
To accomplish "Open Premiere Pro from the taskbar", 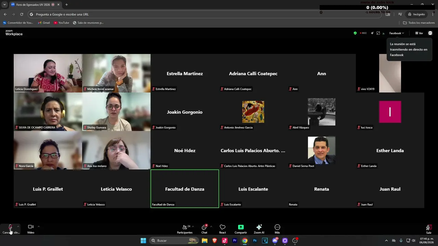I will (x=235, y=241).
